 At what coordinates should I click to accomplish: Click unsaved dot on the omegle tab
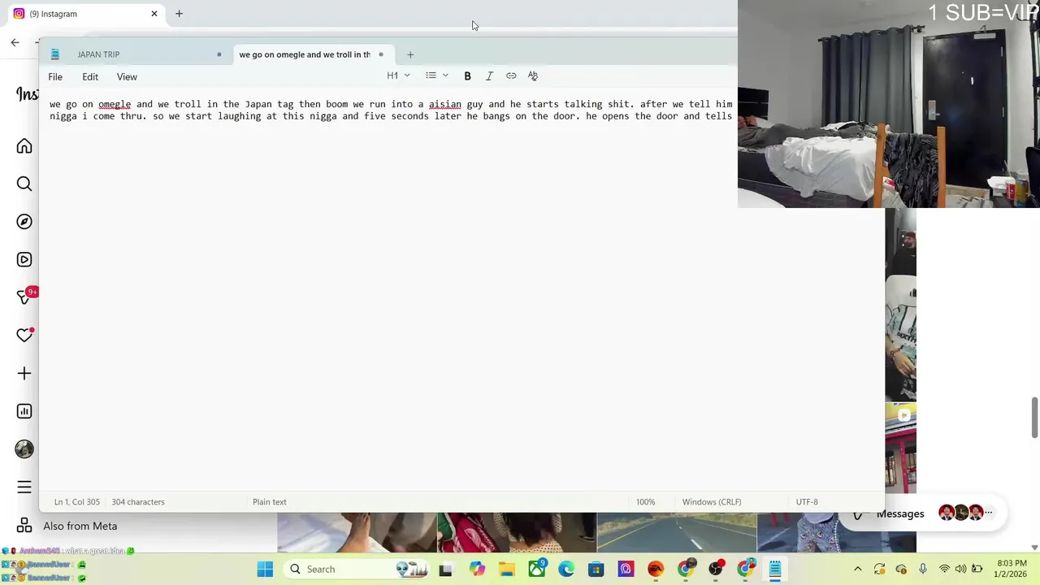(x=380, y=54)
